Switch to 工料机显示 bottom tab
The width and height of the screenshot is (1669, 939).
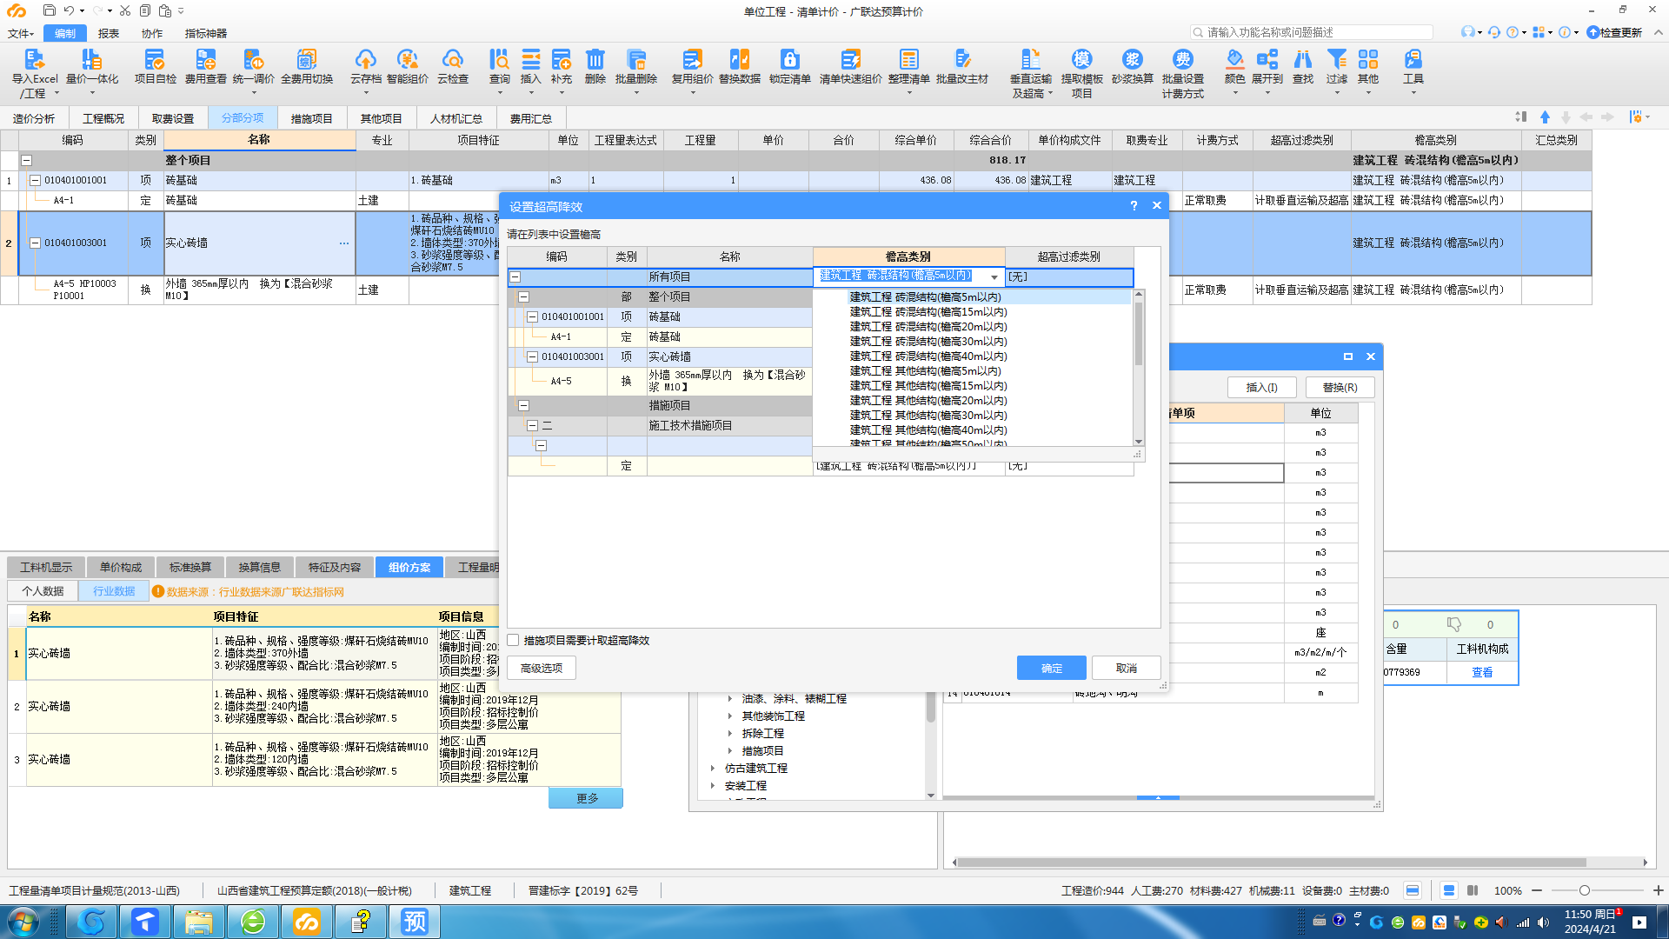pyautogui.click(x=47, y=568)
